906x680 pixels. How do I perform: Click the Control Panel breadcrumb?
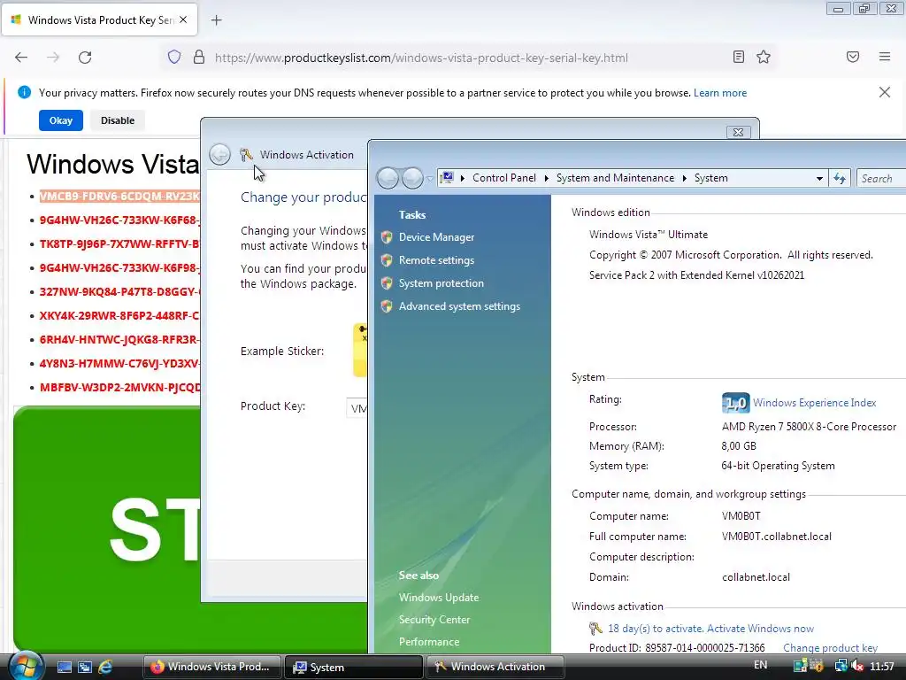pyautogui.click(x=503, y=178)
